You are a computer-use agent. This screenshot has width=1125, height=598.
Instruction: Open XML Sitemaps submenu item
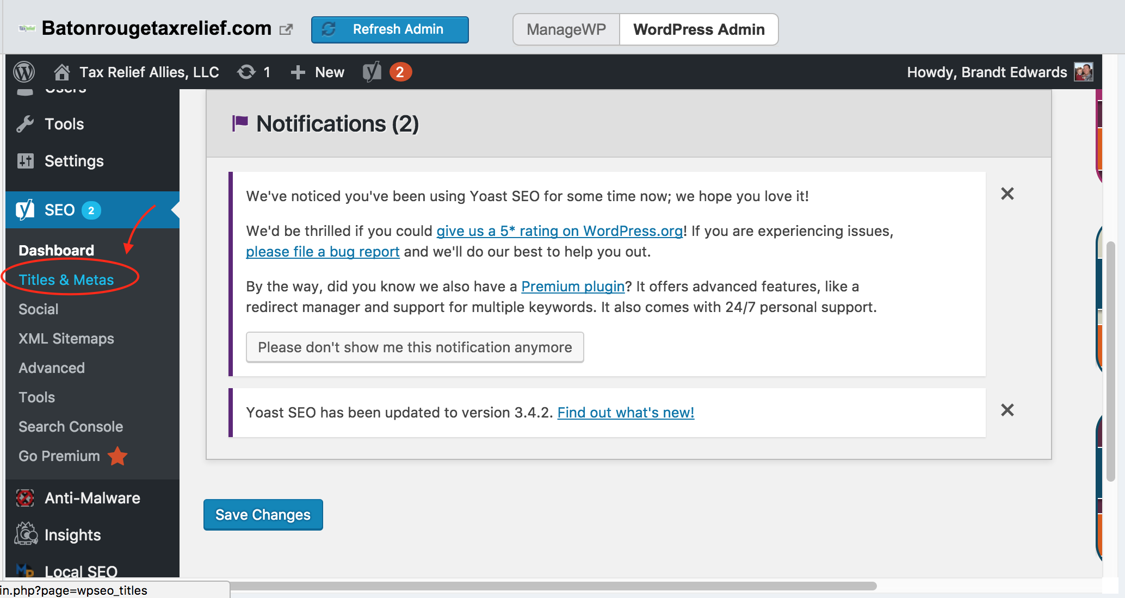point(66,338)
